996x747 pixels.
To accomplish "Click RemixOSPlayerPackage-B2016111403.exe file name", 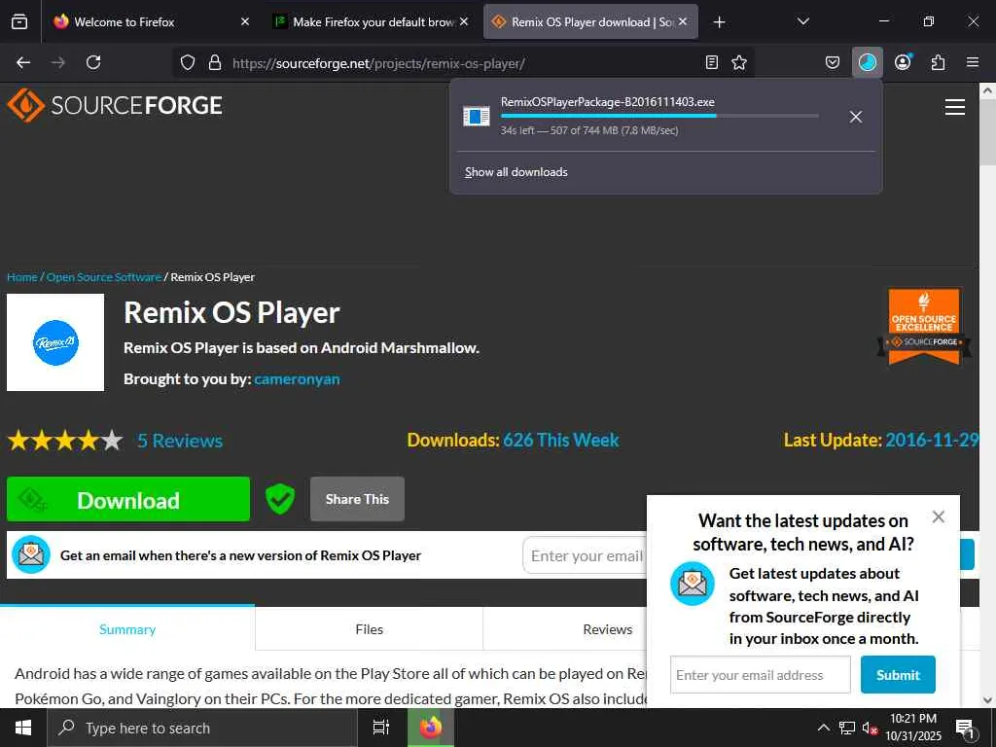I will click(x=607, y=101).
